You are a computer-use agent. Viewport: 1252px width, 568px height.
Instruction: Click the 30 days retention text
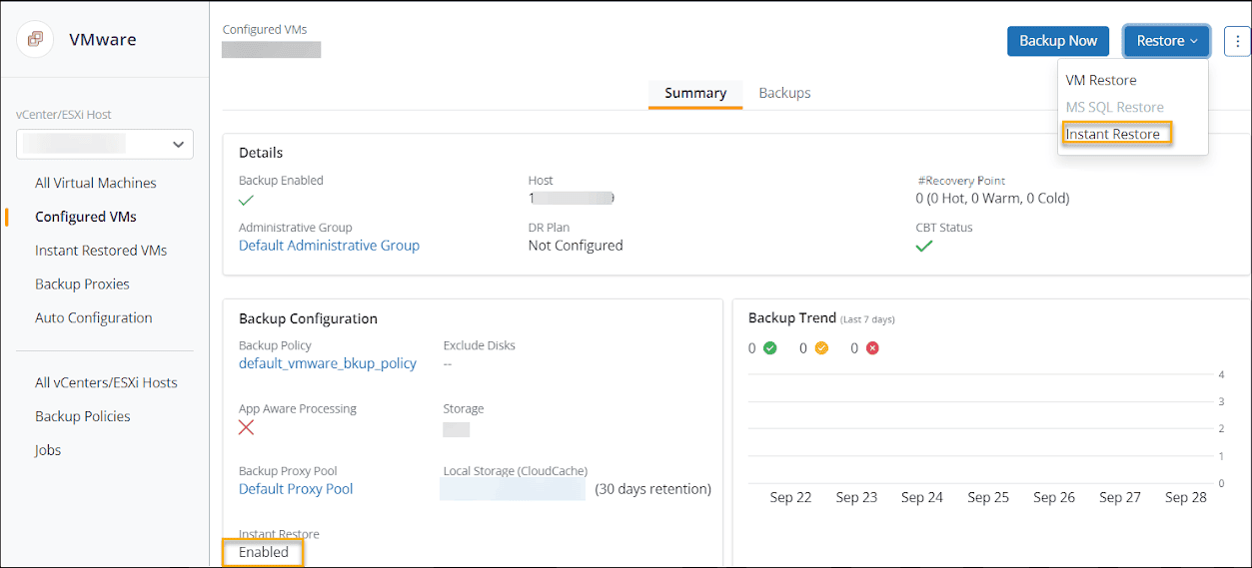(x=653, y=489)
